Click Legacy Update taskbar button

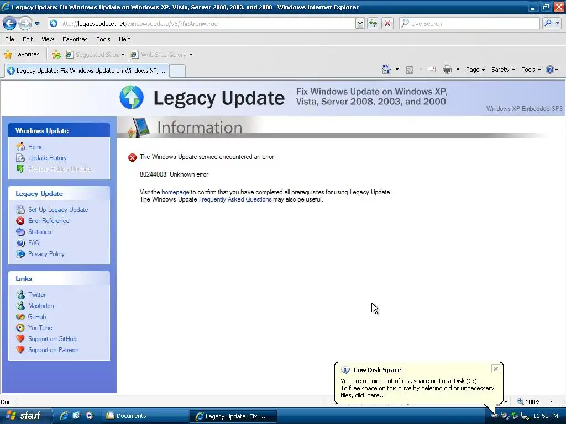[x=233, y=416]
